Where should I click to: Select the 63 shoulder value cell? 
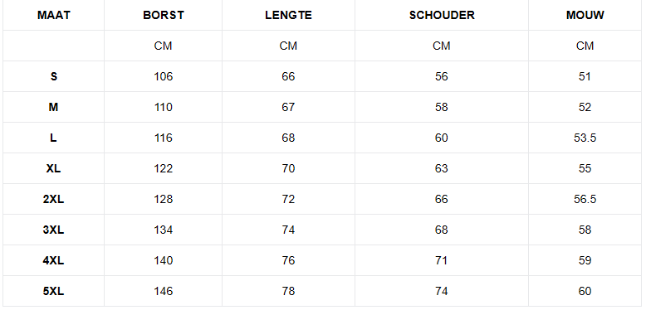point(442,168)
